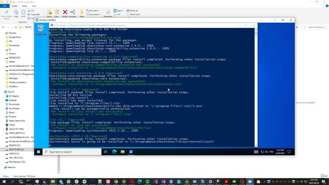
Task: Select Music under This PC
Action: (x=11, y=113)
